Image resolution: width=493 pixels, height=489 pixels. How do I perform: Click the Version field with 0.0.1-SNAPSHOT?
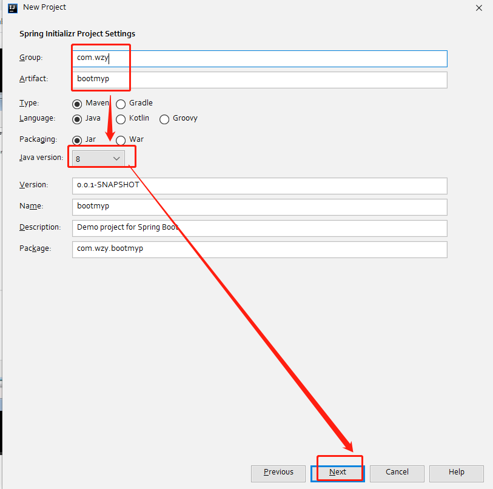260,186
